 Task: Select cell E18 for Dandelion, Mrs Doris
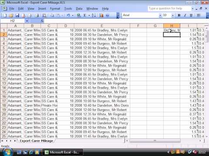tap(102, 105)
